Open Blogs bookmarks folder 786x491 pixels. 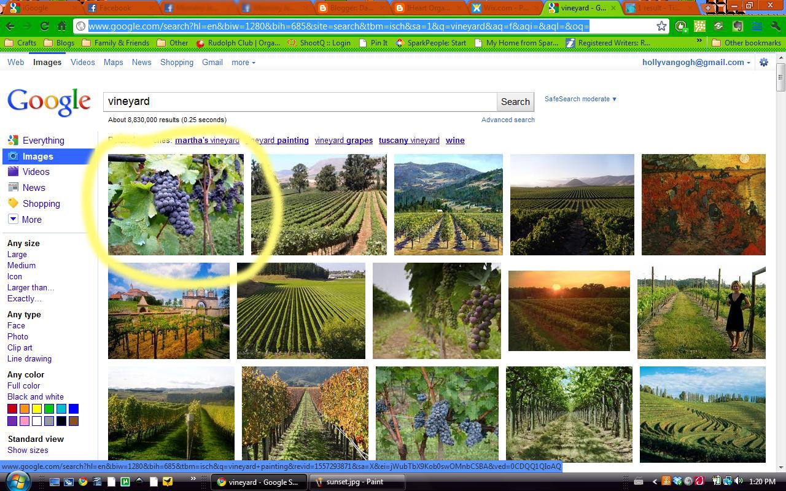[59, 43]
